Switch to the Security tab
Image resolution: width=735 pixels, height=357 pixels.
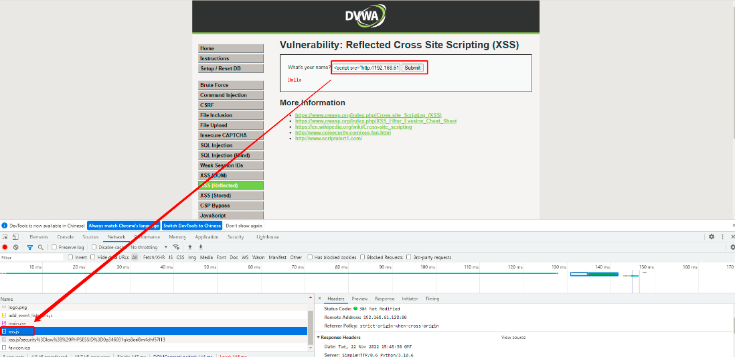coord(236,237)
